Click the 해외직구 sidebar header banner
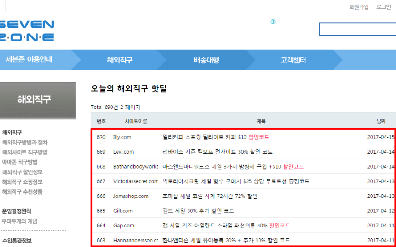 click(38, 100)
